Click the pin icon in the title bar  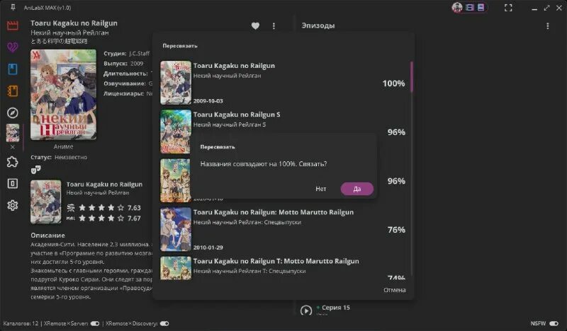click(x=13, y=7)
